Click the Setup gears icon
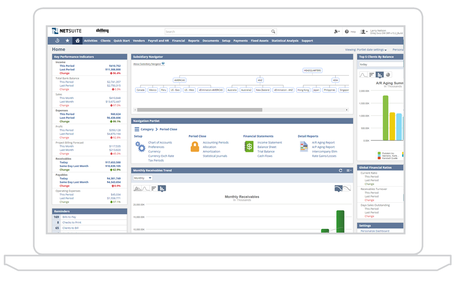This screenshot has width=460, height=281. click(x=140, y=146)
